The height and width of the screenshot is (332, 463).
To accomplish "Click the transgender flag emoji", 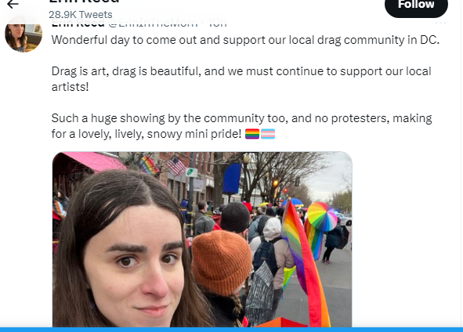I will click(268, 134).
